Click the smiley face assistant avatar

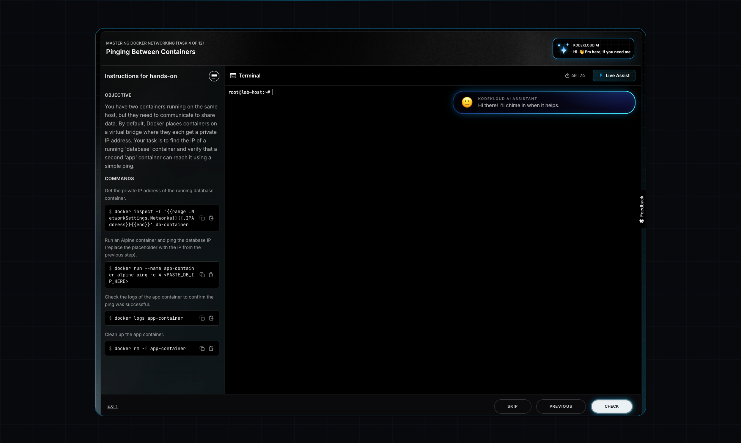pyautogui.click(x=467, y=102)
